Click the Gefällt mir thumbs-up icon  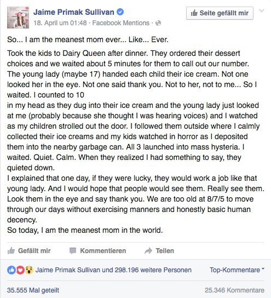[11, 251]
